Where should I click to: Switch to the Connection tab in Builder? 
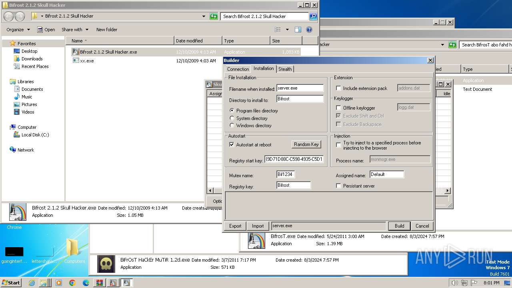(x=238, y=69)
